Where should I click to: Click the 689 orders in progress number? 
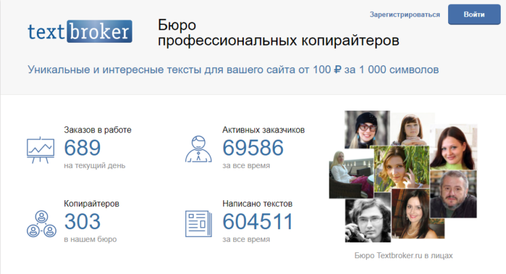[x=83, y=148]
